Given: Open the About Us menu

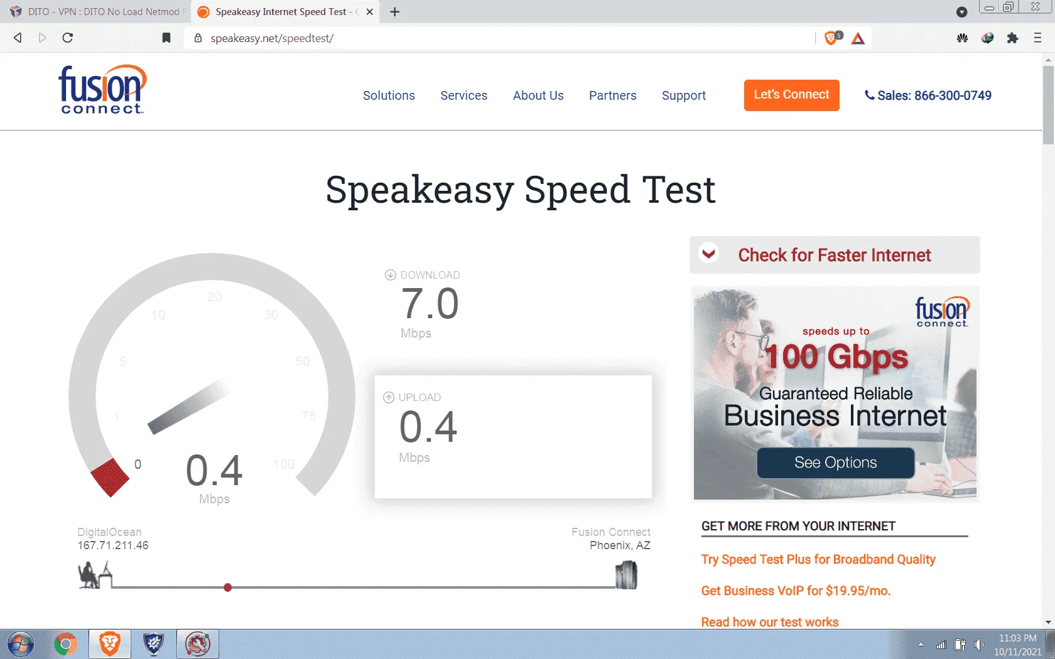Looking at the screenshot, I should click(x=538, y=95).
